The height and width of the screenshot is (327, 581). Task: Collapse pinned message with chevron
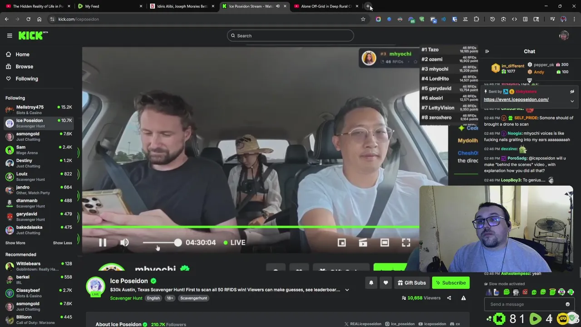tap(572, 101)
